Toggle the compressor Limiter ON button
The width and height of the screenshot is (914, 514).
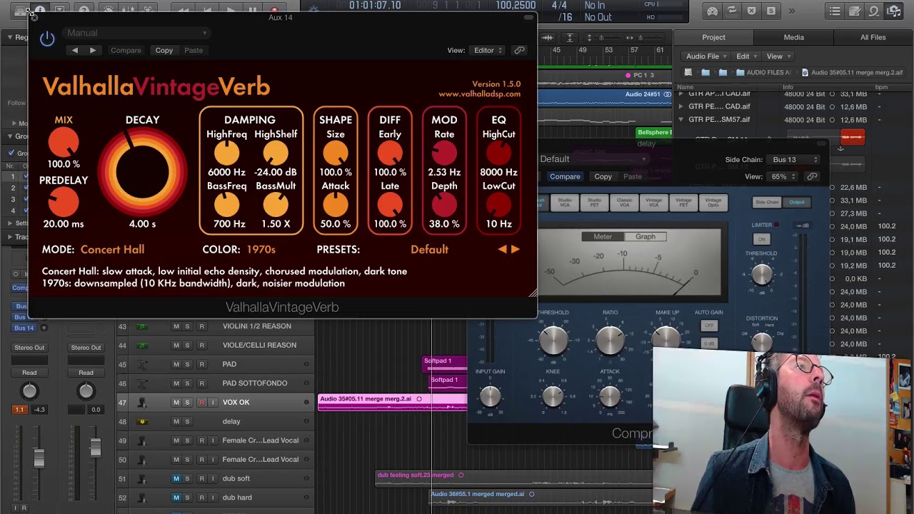(762, 239)
